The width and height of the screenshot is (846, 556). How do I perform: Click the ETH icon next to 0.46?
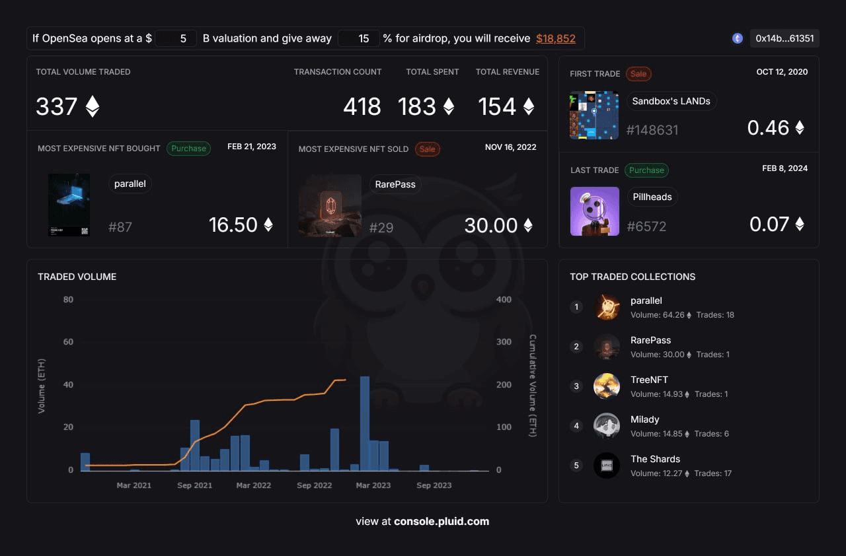point(800,127)
